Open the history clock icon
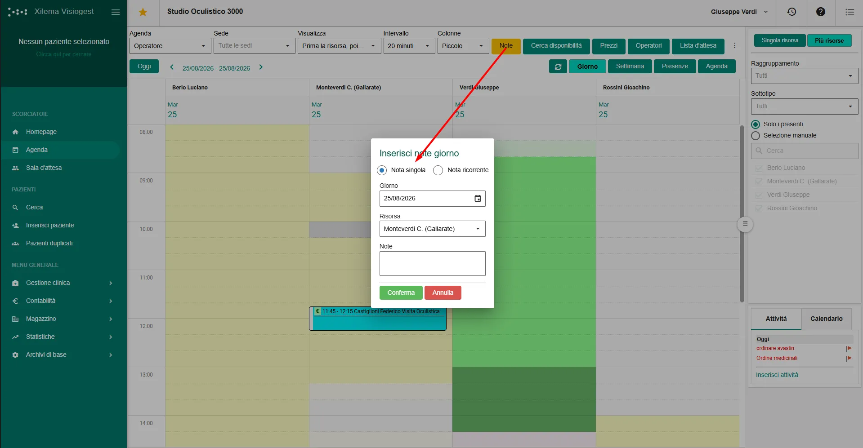The image size is (863, 448). 791,12
